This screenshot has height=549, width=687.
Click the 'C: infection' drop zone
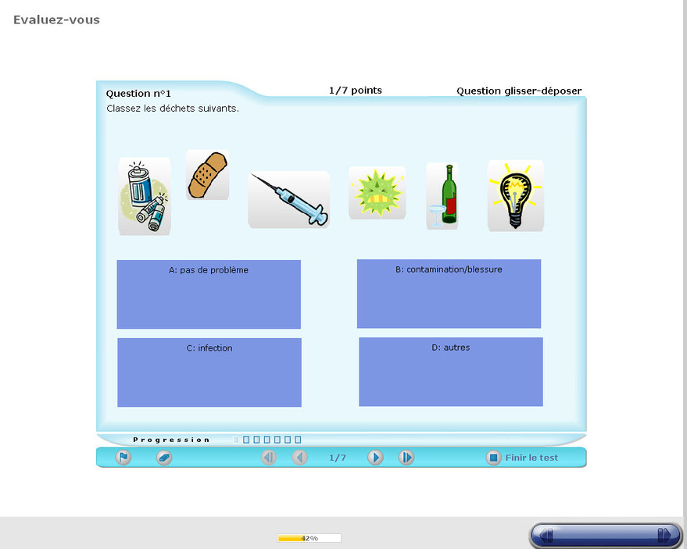[x=209, y=373]
